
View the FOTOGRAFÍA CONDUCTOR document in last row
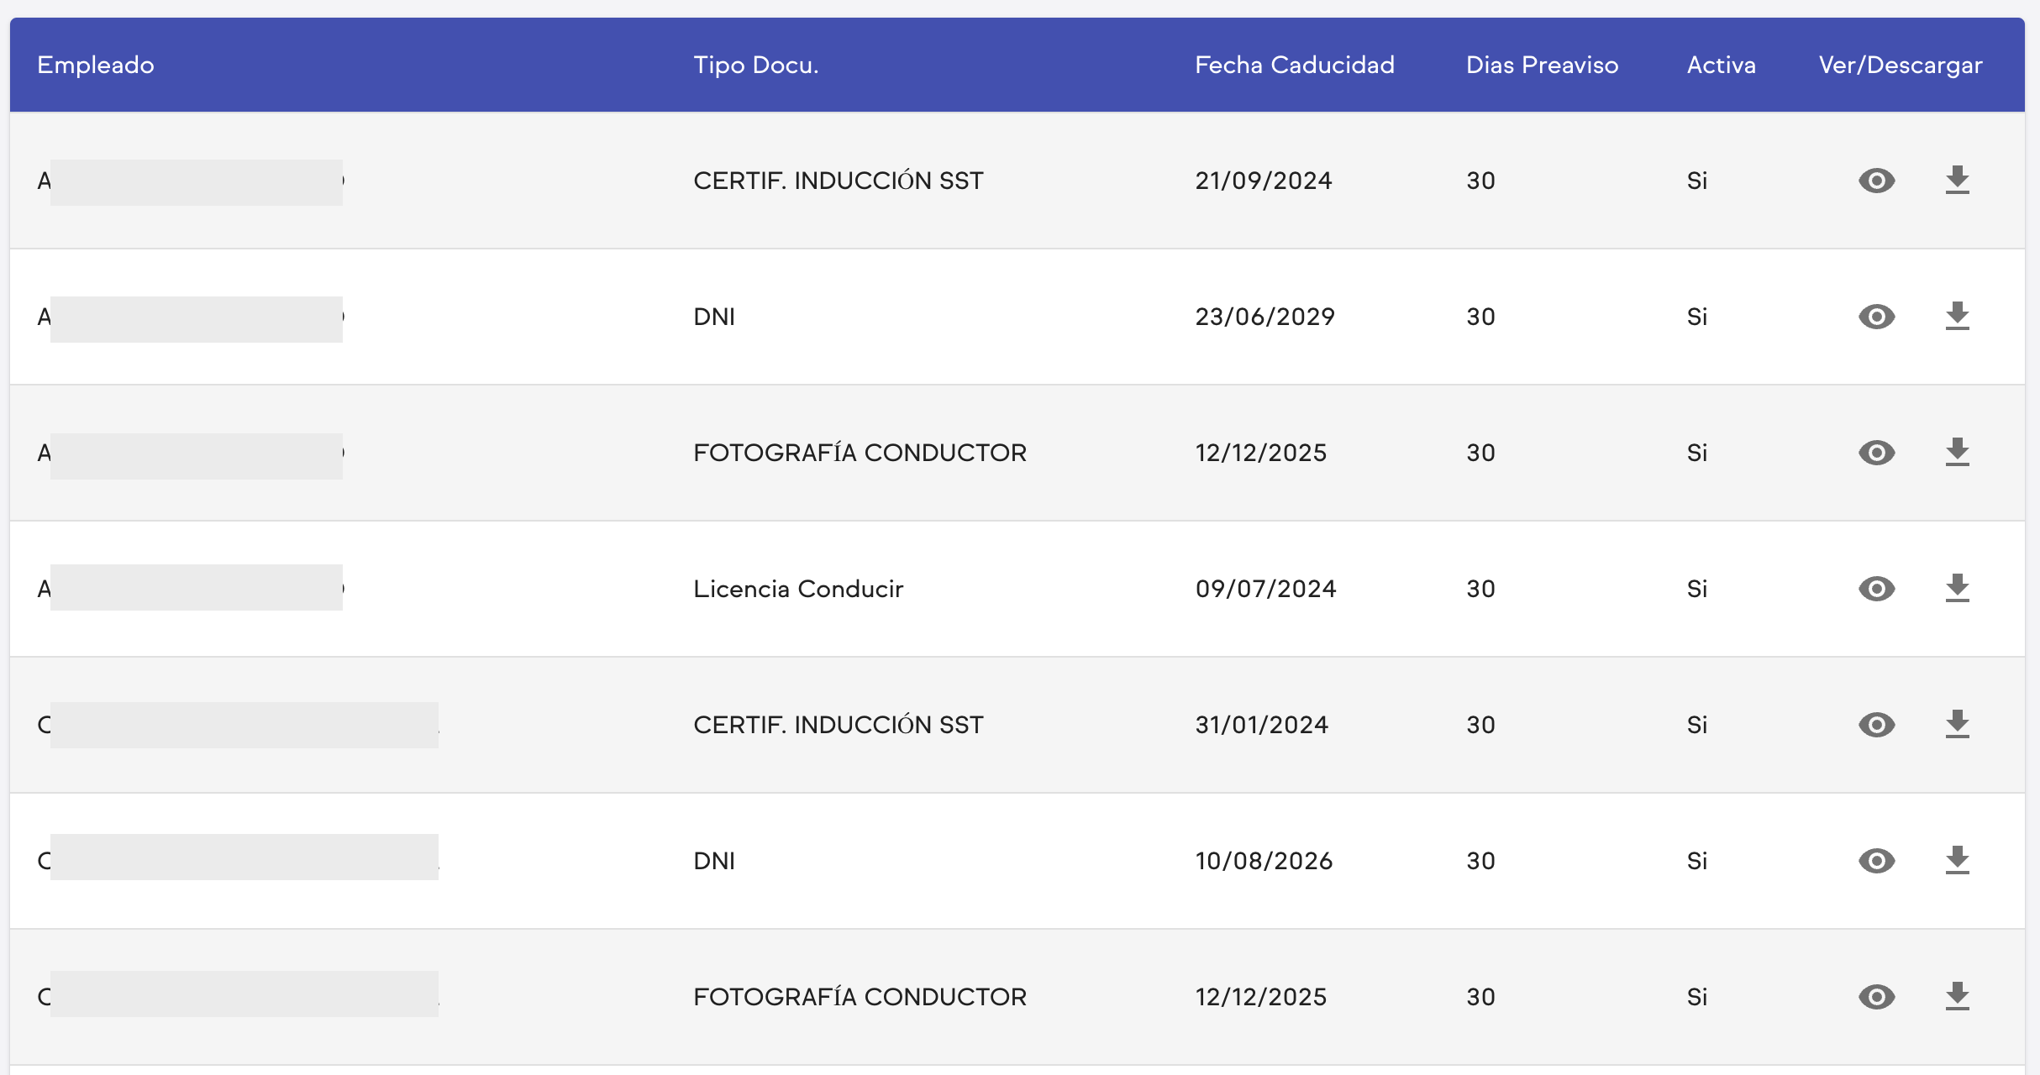1876,997
